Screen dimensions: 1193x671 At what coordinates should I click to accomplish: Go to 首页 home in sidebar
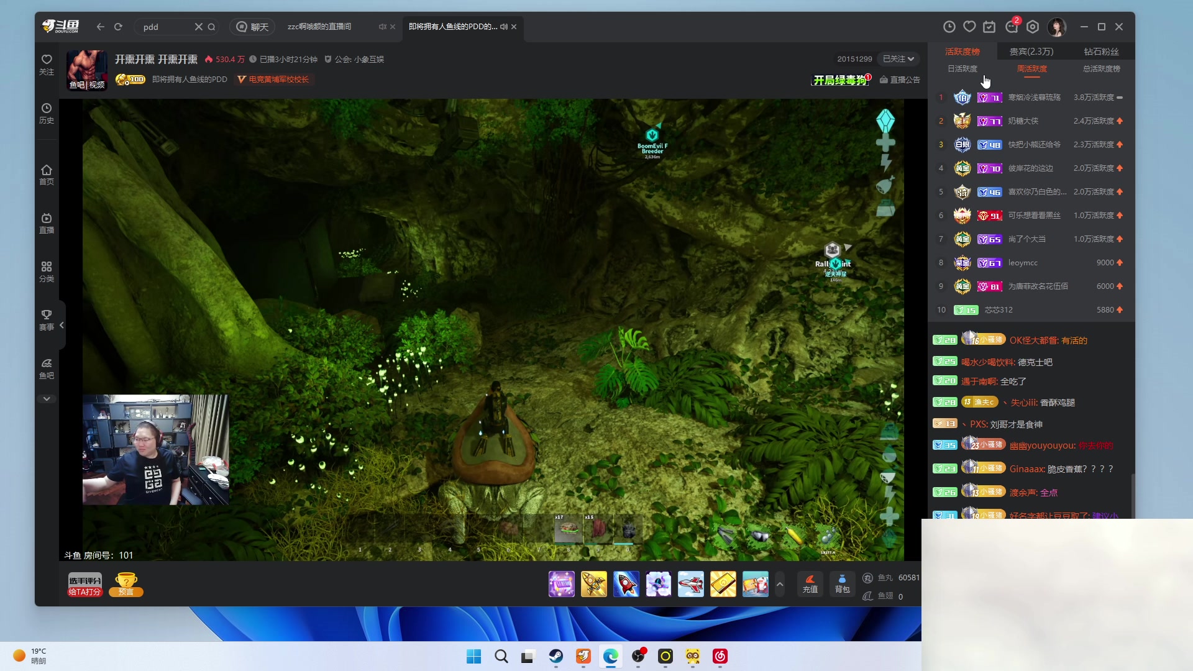pos(47,175)
